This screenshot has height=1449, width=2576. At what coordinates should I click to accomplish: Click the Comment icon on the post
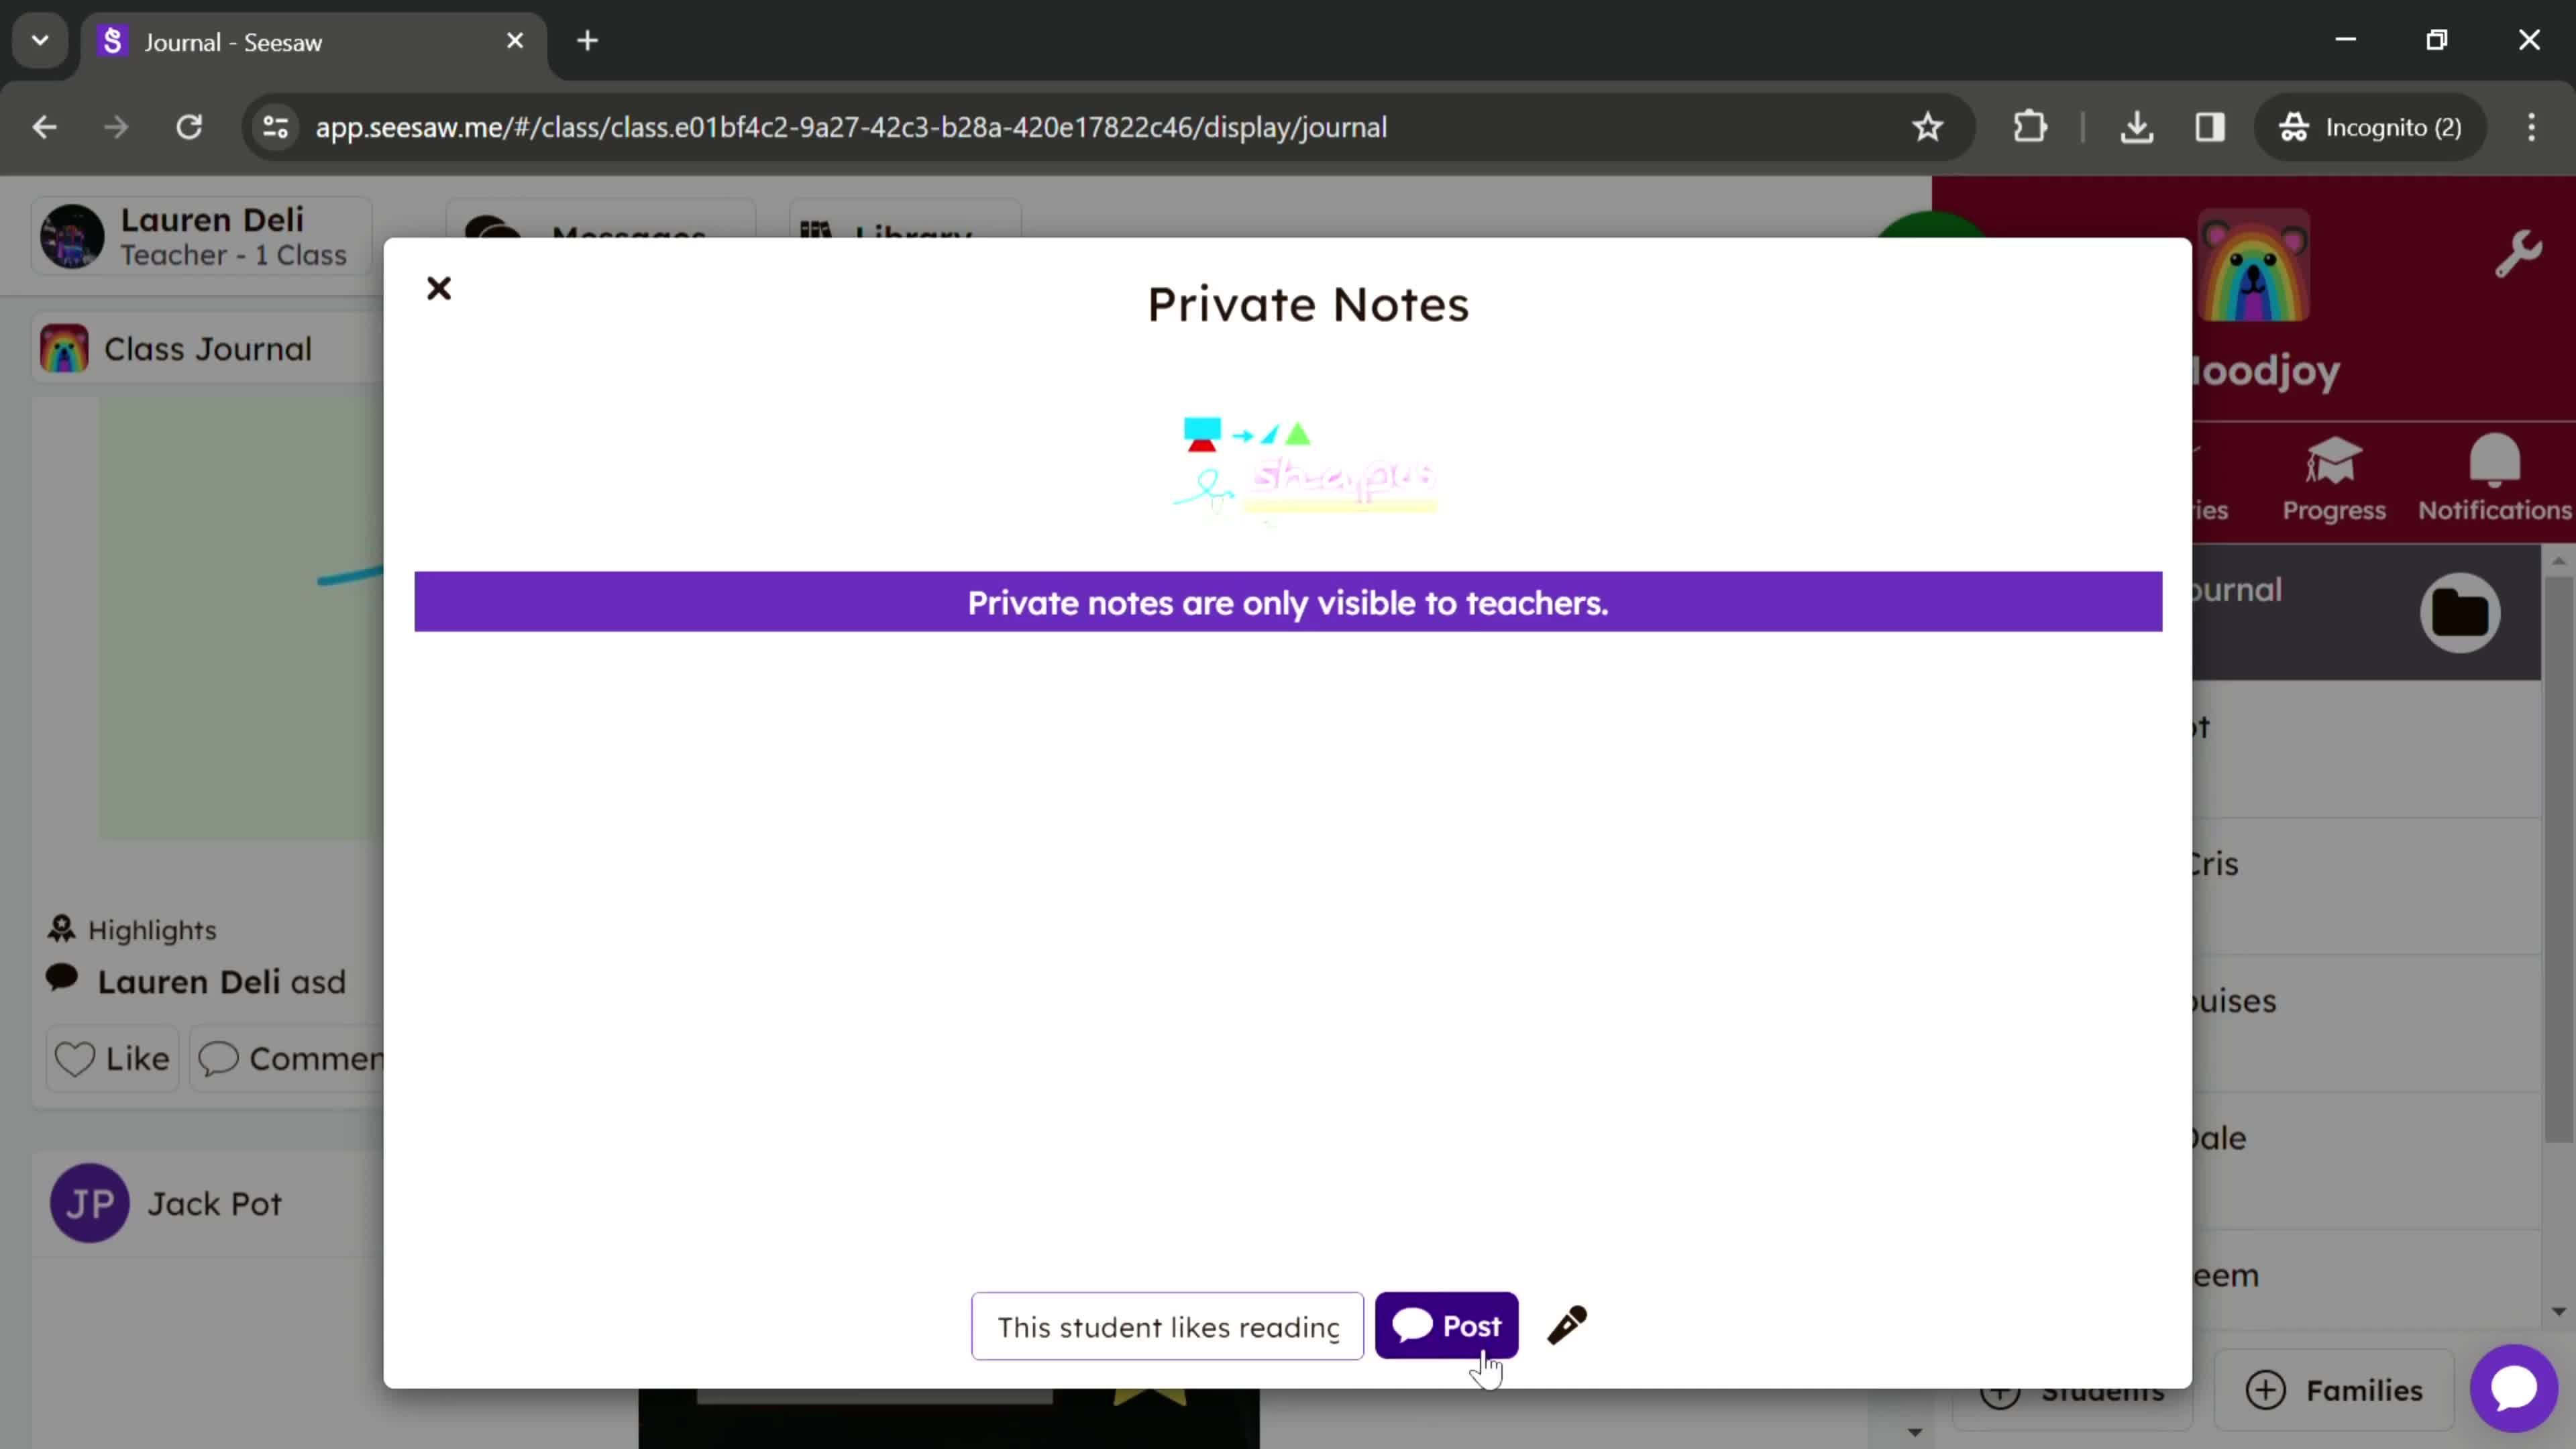217,1058
